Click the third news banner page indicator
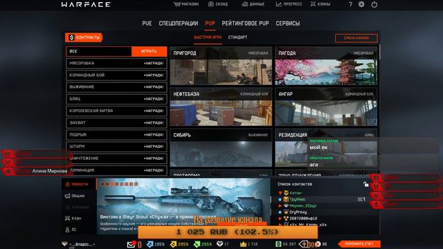Image resolution: width=443 pixels, height=249 pixels. point(112,184)
